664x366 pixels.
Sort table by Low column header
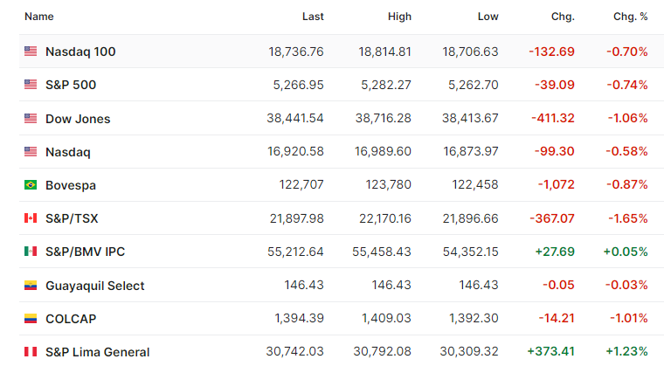point(488,17)
